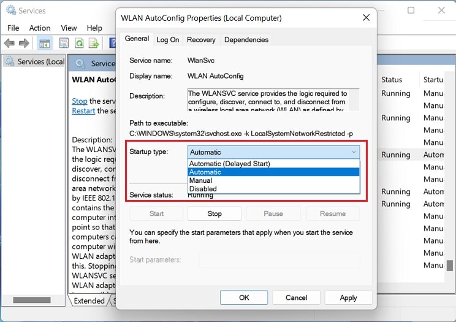This screenshot has height=322, width=456.
Task: Maximize the Services window
Action: [411, 10]
